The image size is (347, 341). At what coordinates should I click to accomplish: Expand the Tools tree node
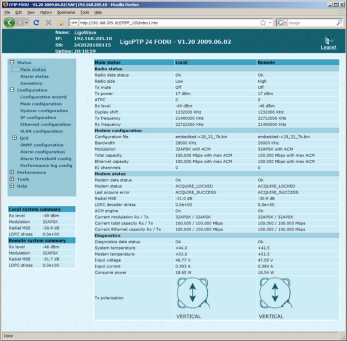(12, 179)
